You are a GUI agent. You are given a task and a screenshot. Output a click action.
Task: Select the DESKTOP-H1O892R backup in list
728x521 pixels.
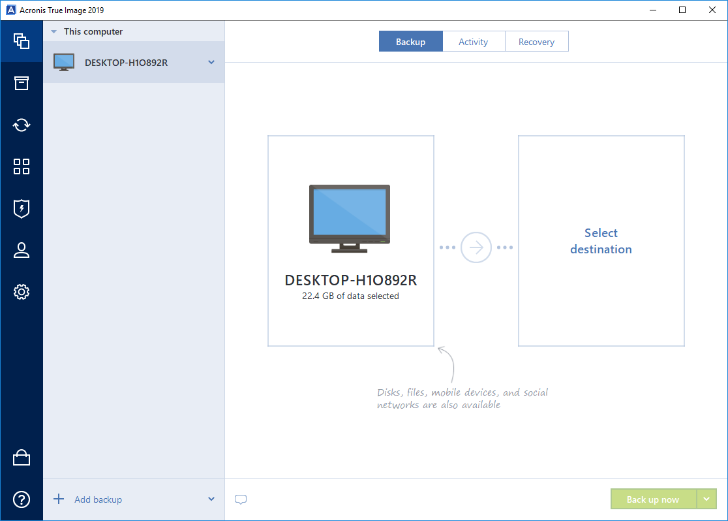(x=134, y=62)
